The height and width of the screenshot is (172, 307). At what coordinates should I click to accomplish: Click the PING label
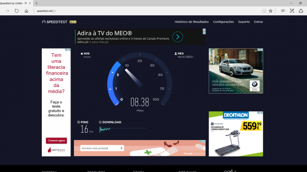(x=84, y=122)
